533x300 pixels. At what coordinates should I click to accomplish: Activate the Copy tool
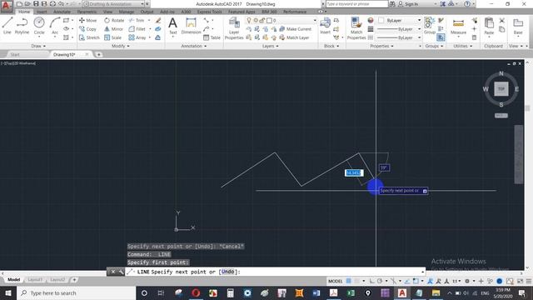(88, 29)
